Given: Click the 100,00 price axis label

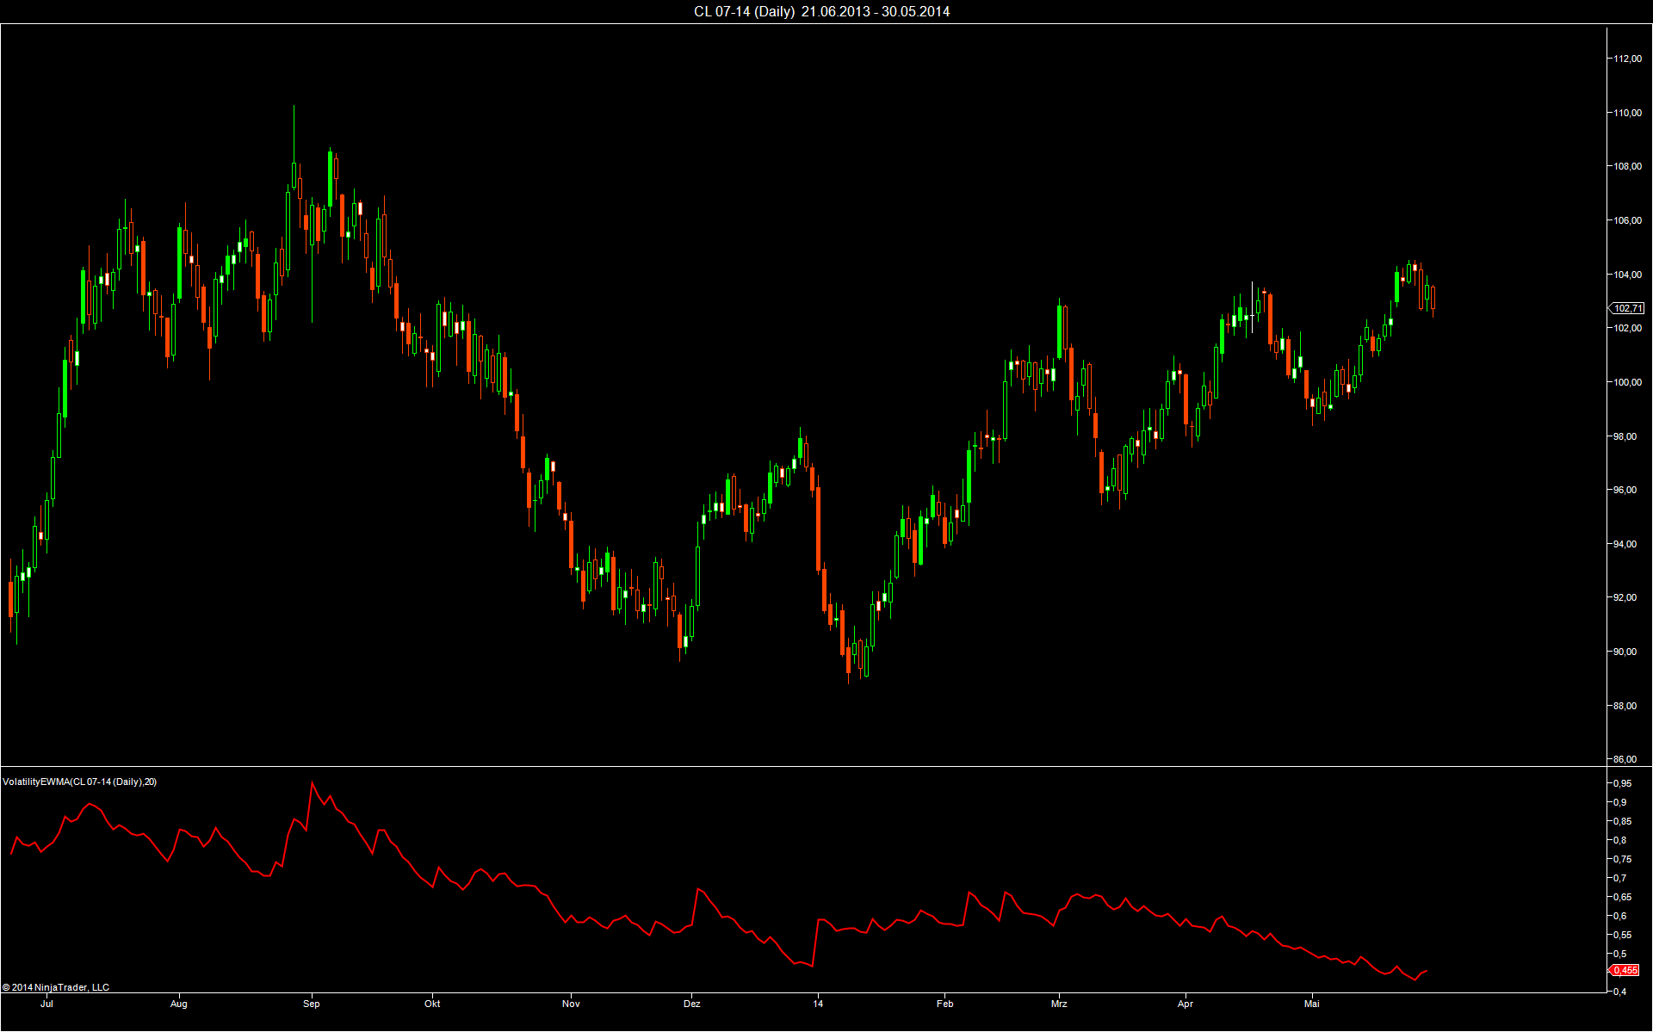Looking at the screenshot, I should pos(1626,382).
